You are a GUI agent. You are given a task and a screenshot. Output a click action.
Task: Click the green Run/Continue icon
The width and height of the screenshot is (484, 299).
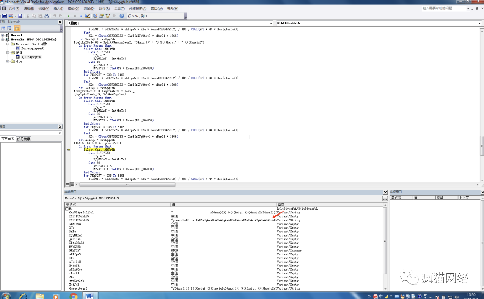(69, 16)
